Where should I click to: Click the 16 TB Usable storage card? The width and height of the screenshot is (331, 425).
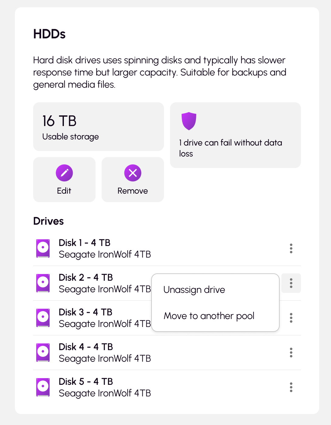coord(98,127)
